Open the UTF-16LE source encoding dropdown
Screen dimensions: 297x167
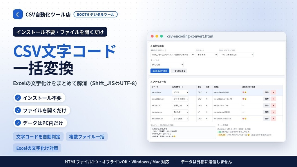pos(180,119)
